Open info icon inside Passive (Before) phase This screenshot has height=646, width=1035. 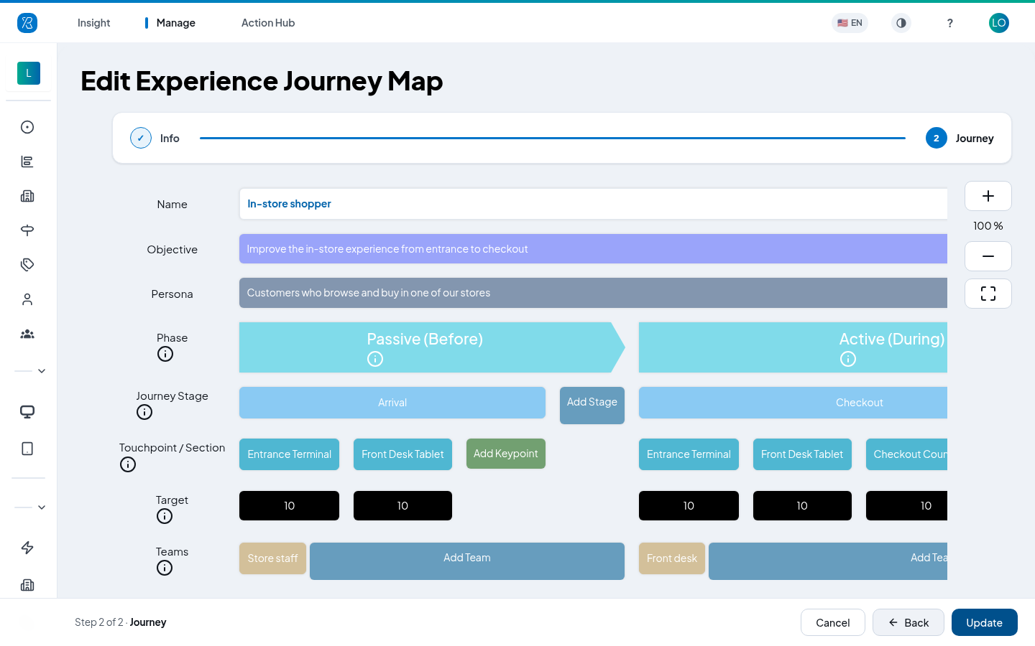tap(375, 359)
